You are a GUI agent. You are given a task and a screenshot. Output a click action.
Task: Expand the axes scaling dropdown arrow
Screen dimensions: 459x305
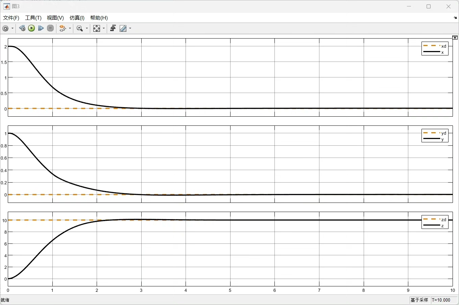[x=104, y=28]
